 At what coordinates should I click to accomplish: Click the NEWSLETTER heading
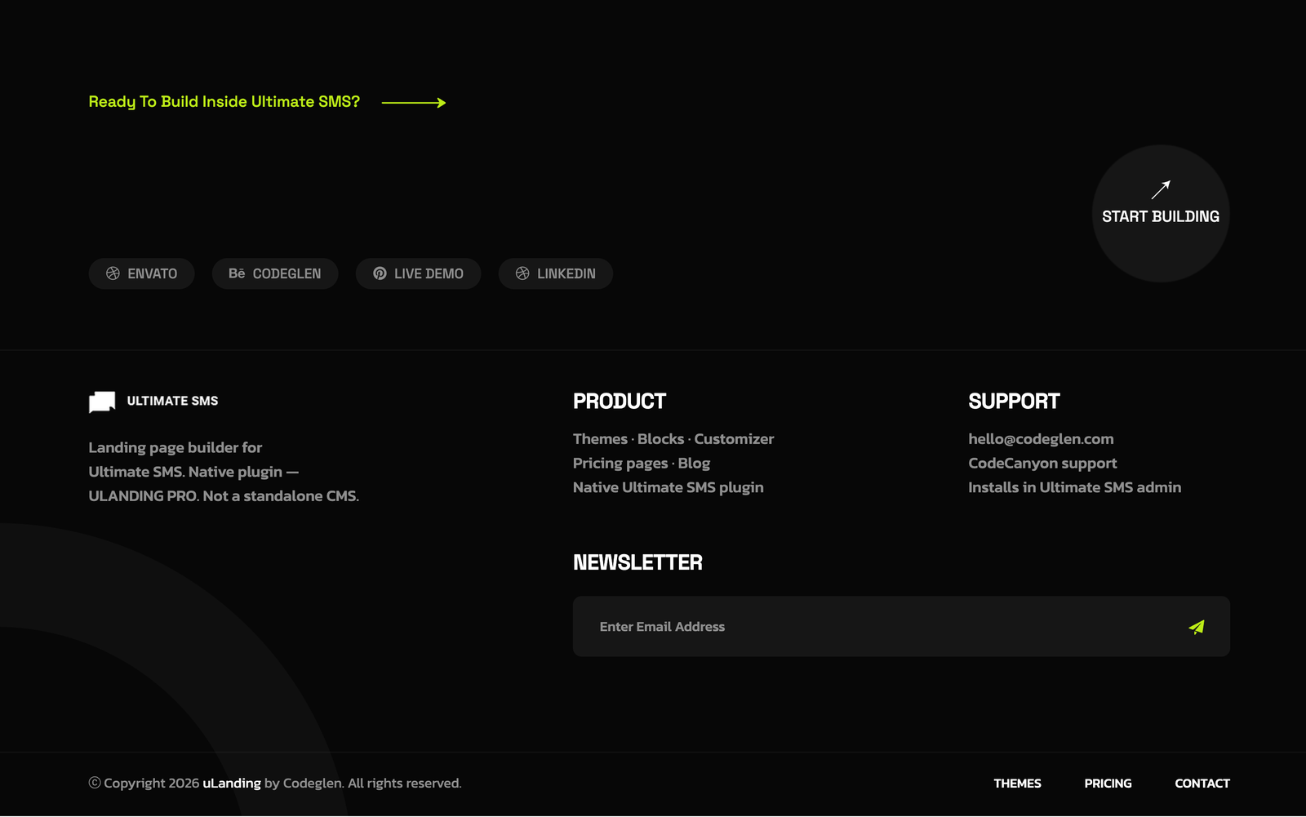coord(637,562)
